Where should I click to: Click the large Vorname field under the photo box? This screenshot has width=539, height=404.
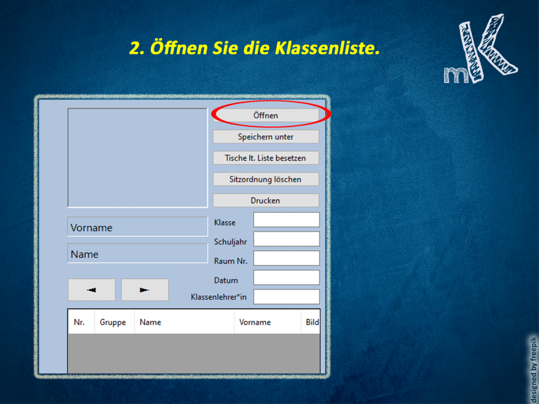click(x=137, y=227)
